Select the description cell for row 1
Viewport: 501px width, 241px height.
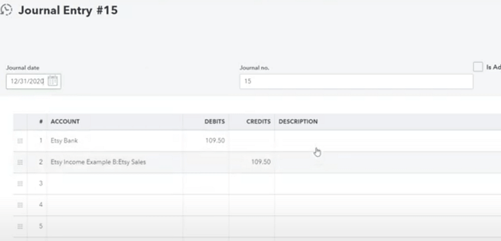(388, 140)
